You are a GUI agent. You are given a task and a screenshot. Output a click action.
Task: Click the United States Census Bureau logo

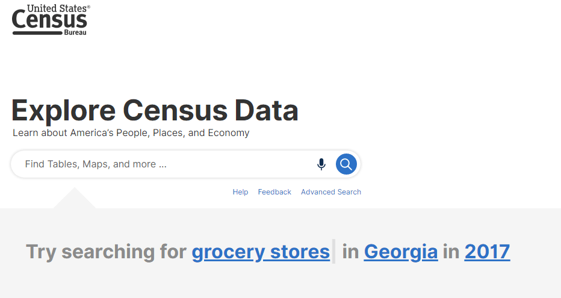[50, 20]
